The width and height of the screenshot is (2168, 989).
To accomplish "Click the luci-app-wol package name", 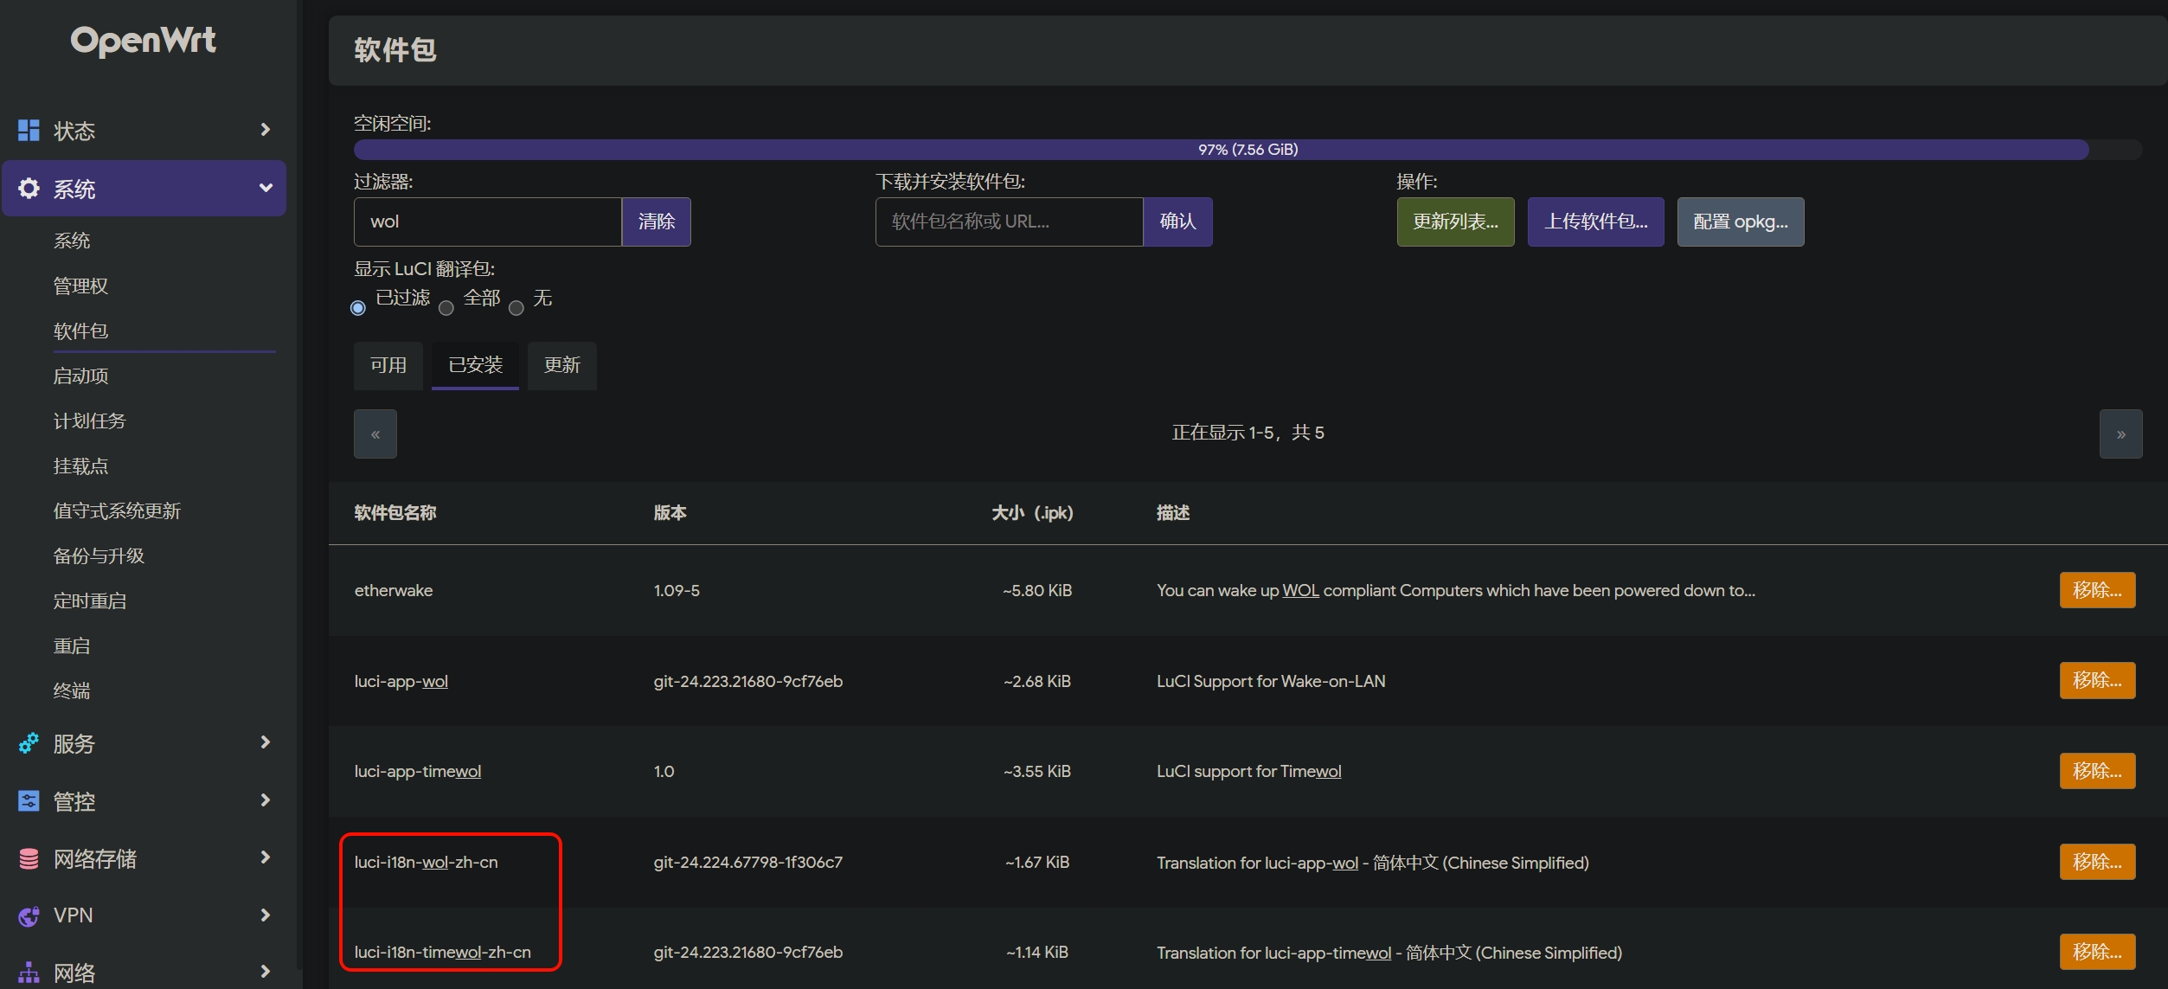I will (x=401, y=681).
